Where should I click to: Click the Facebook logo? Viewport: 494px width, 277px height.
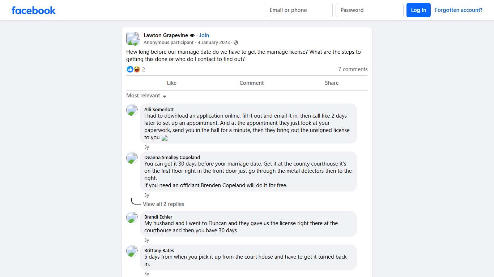[x=34, y=10]
